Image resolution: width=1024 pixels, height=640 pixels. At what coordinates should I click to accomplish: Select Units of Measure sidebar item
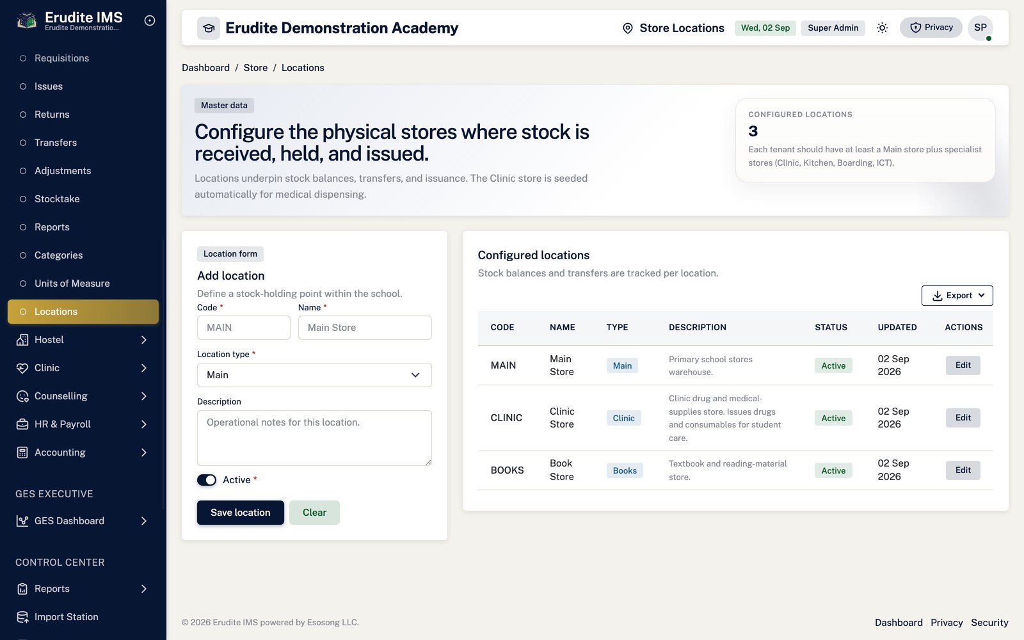pyautogui.click(x=83, y=284)
